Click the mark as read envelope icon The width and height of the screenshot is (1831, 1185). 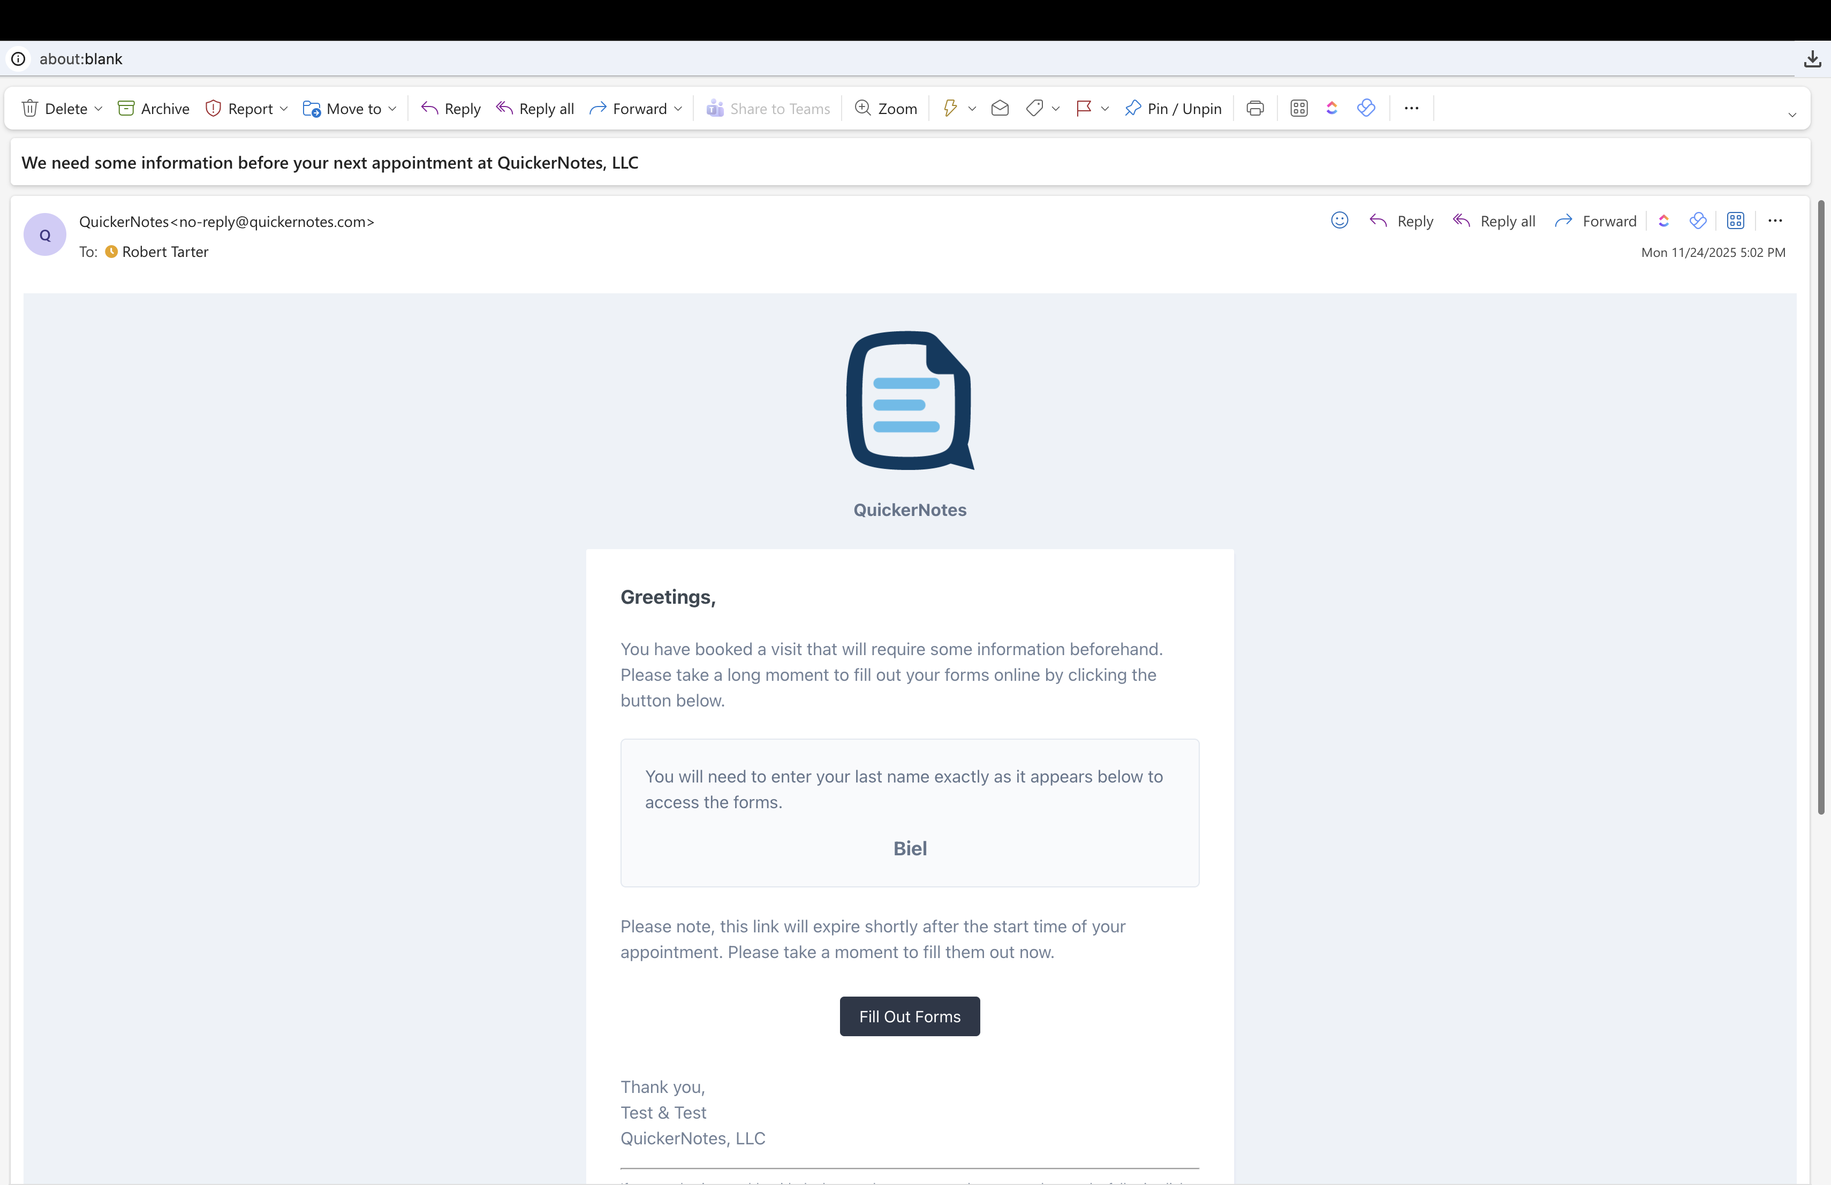(1000, 109)
